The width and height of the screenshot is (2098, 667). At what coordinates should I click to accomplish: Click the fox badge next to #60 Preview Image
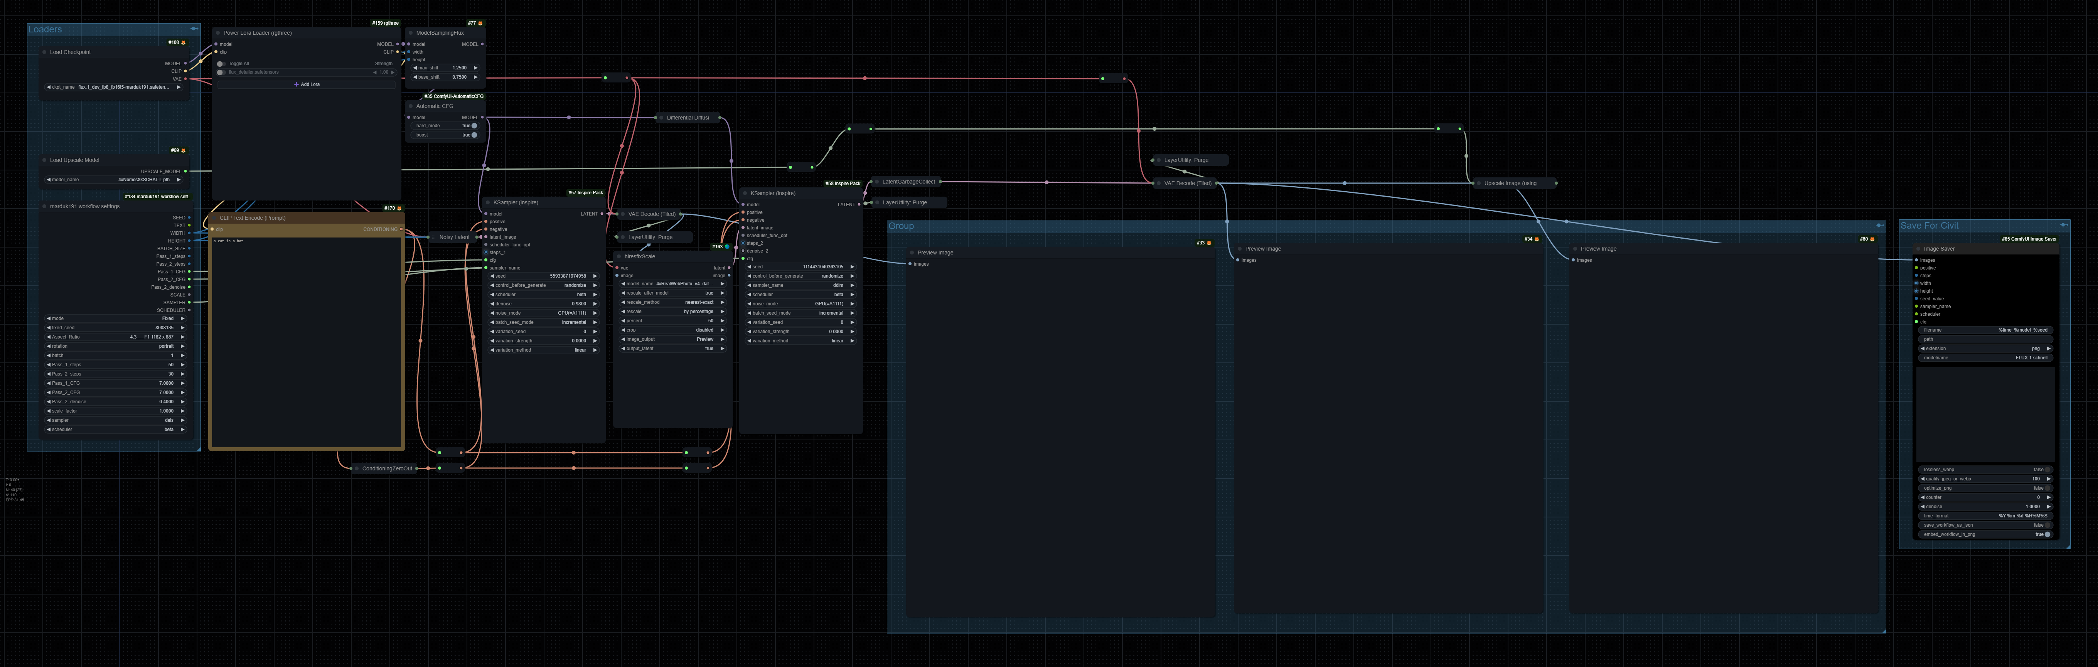pos(1872,239)
